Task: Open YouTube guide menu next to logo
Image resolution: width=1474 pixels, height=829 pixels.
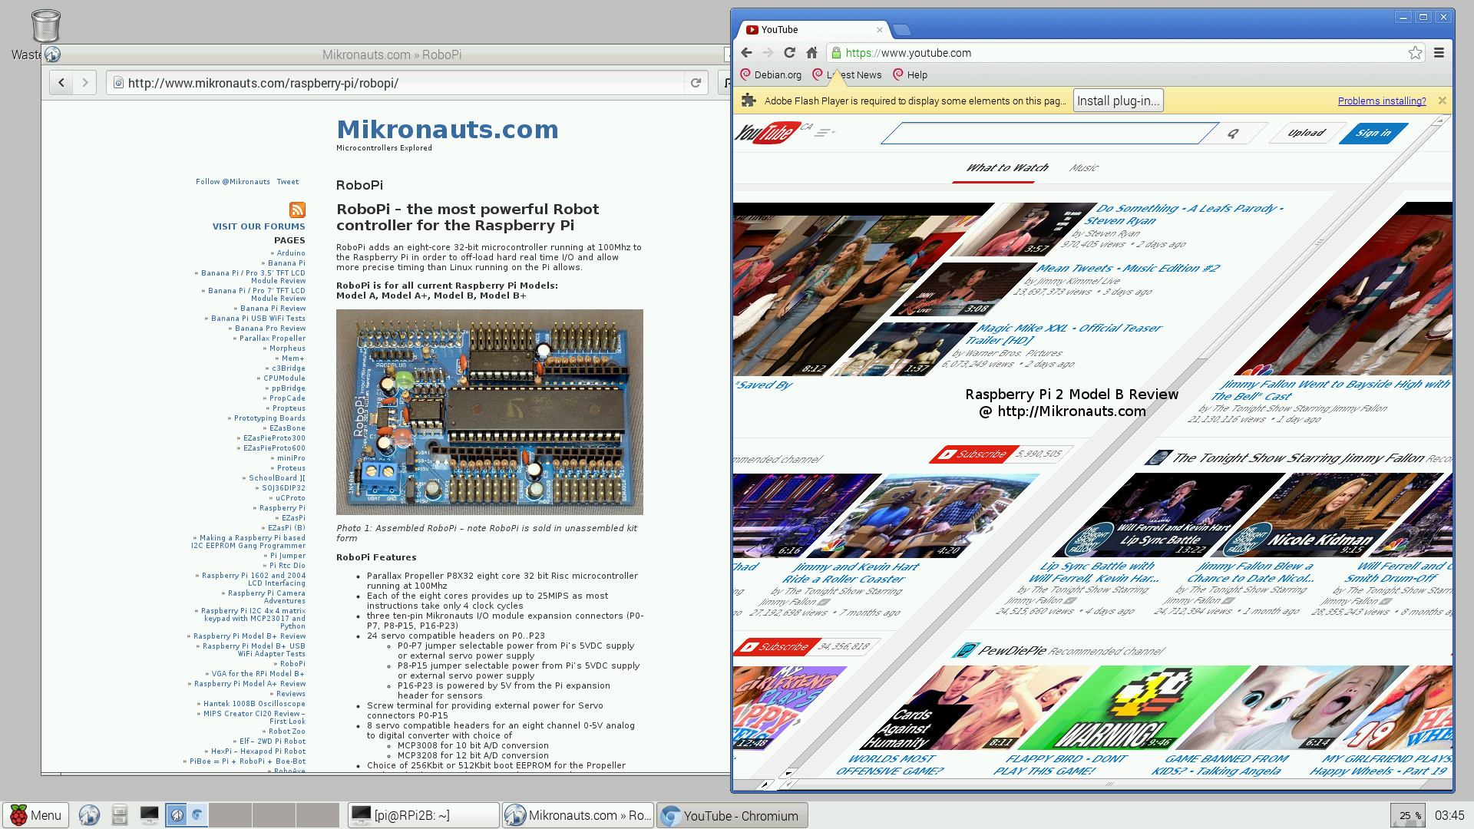Action: click(x=825, y=133)
